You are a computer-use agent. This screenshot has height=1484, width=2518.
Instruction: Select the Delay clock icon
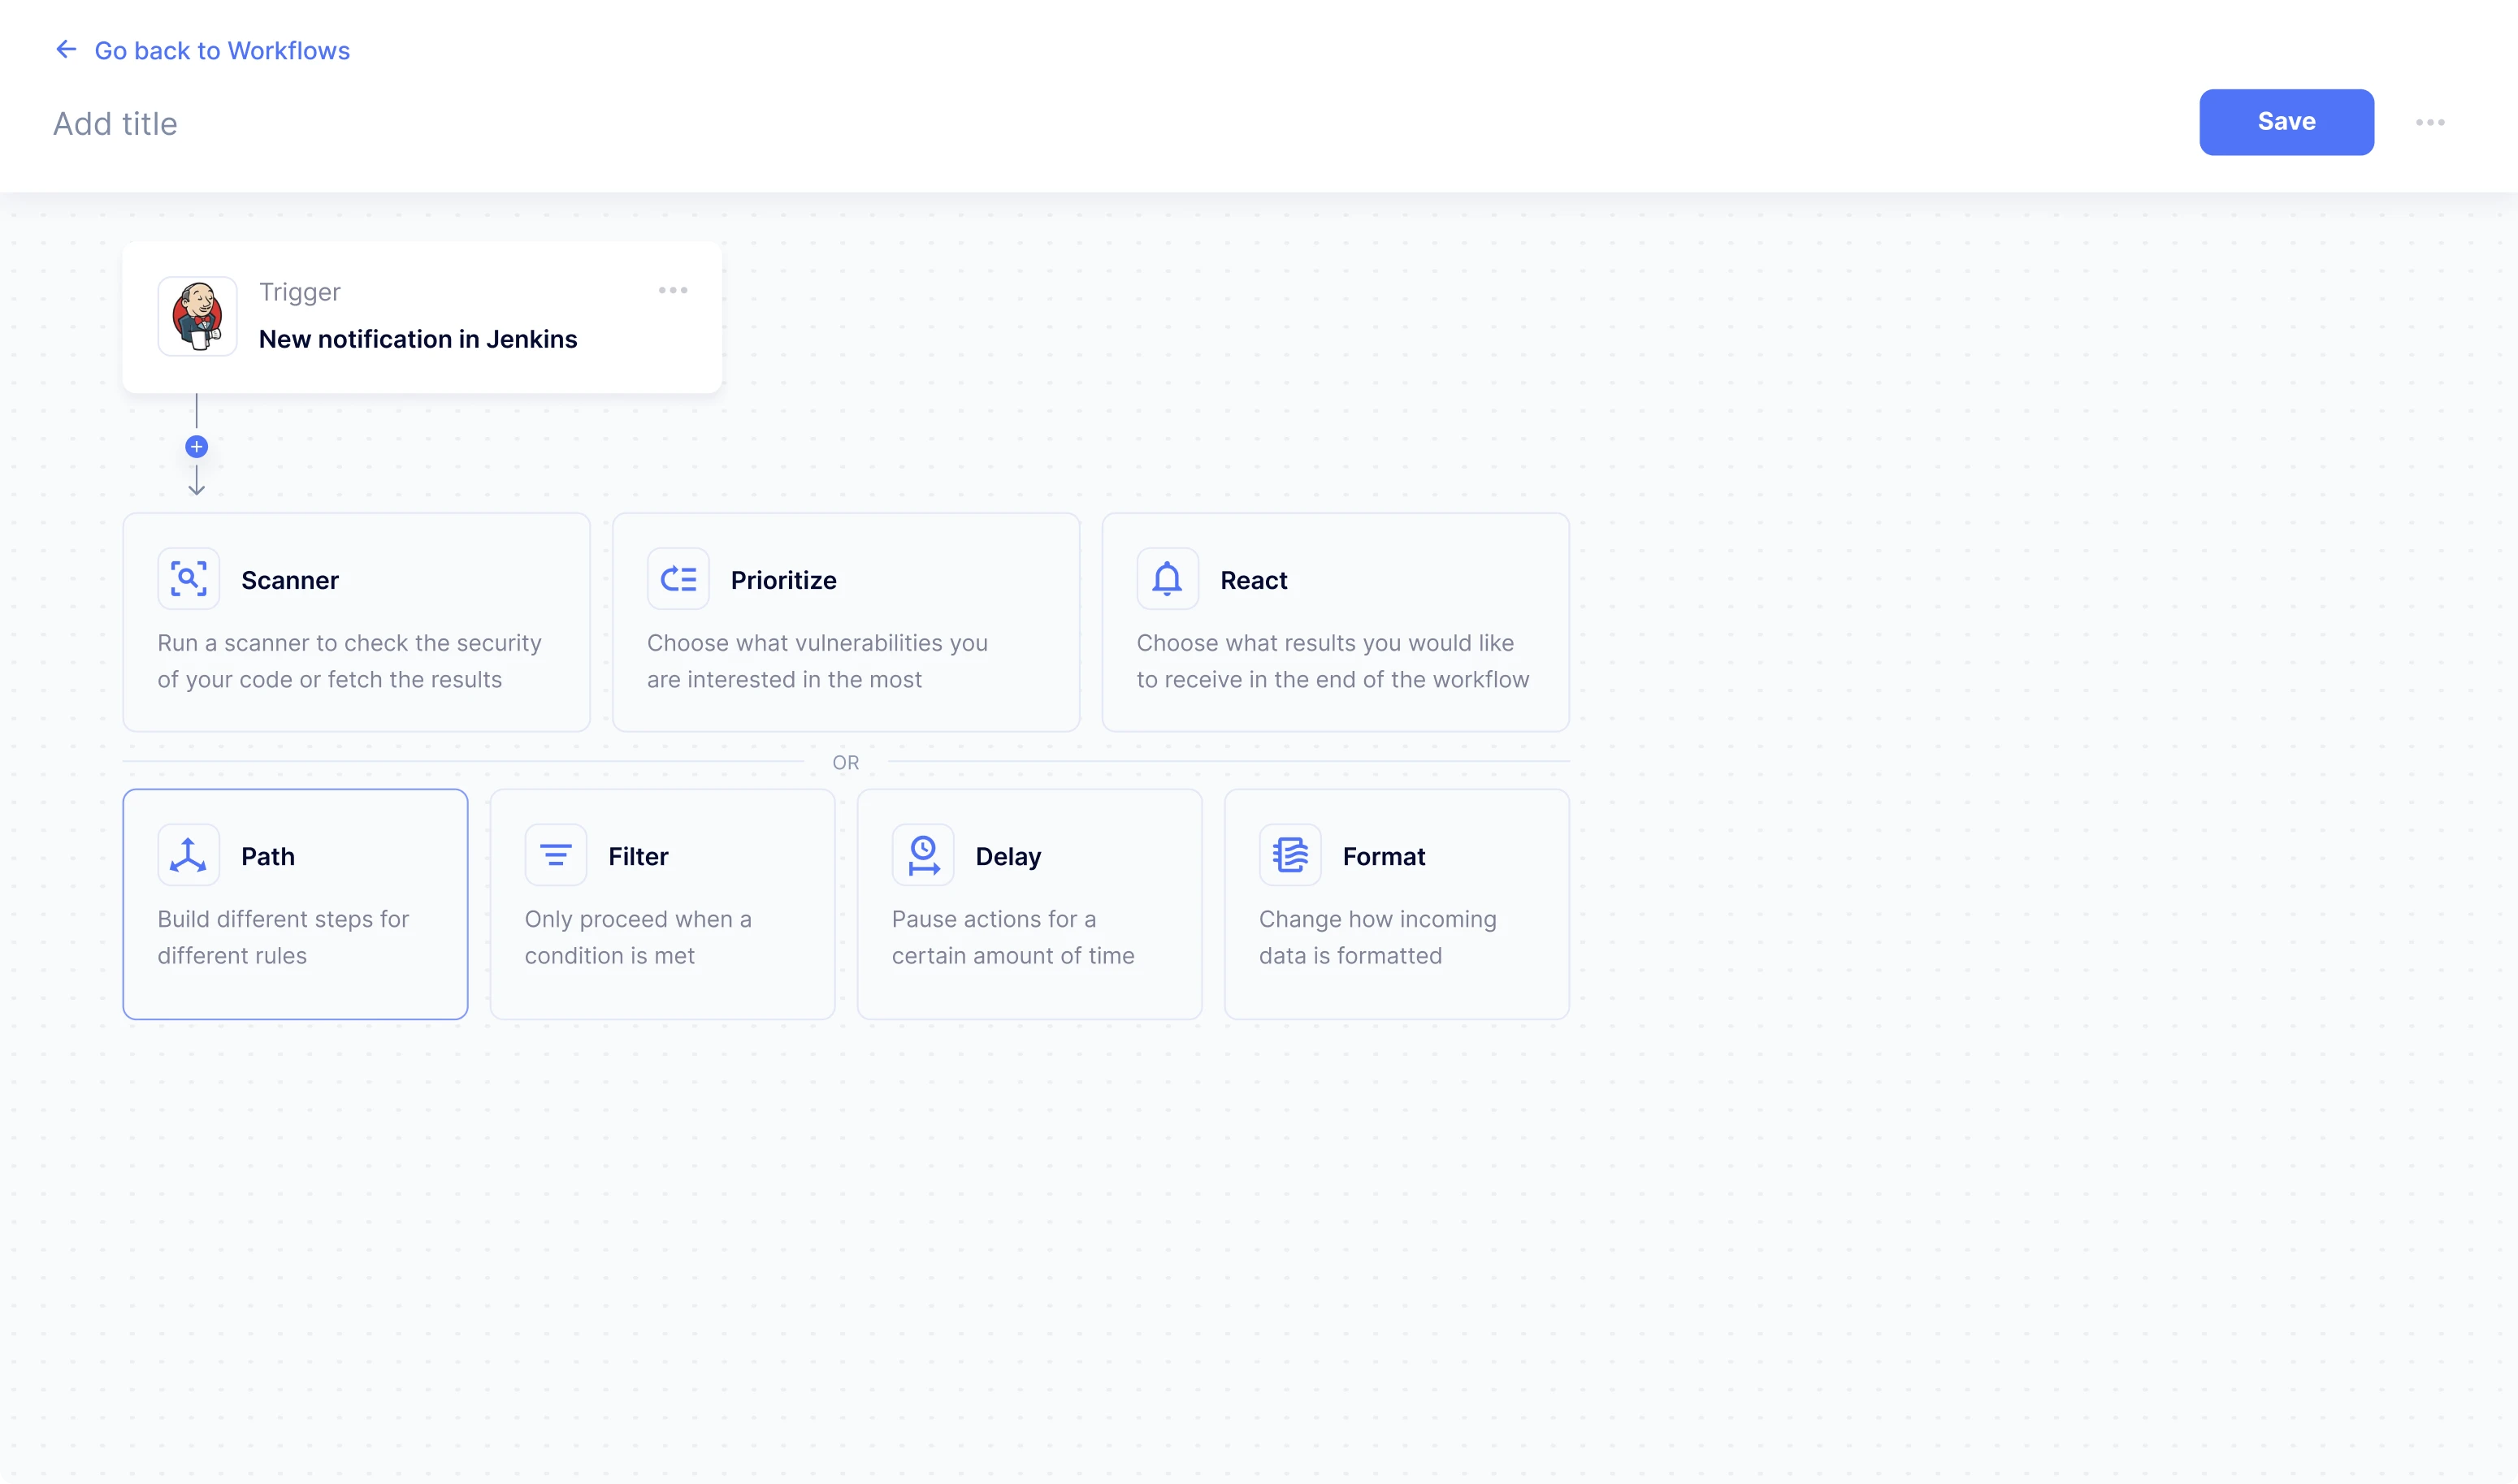[923, 854]
